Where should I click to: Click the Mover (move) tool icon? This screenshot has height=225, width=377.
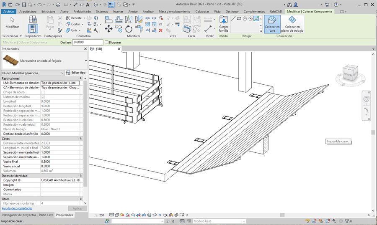point(108,29)
